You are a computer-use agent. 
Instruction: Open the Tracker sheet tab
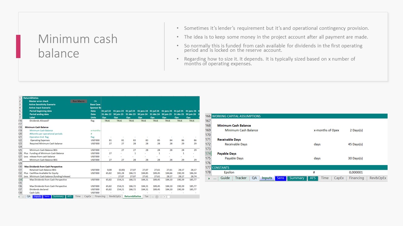[x=241, y=178]
